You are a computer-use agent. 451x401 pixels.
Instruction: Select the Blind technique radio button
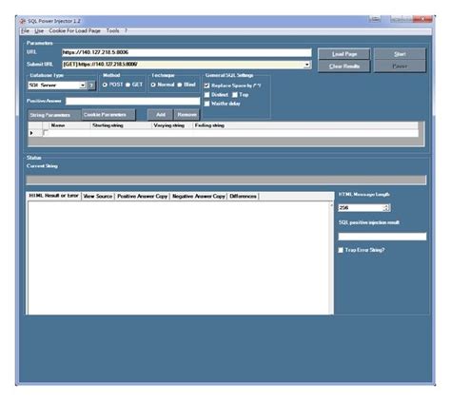coord(180,85)
